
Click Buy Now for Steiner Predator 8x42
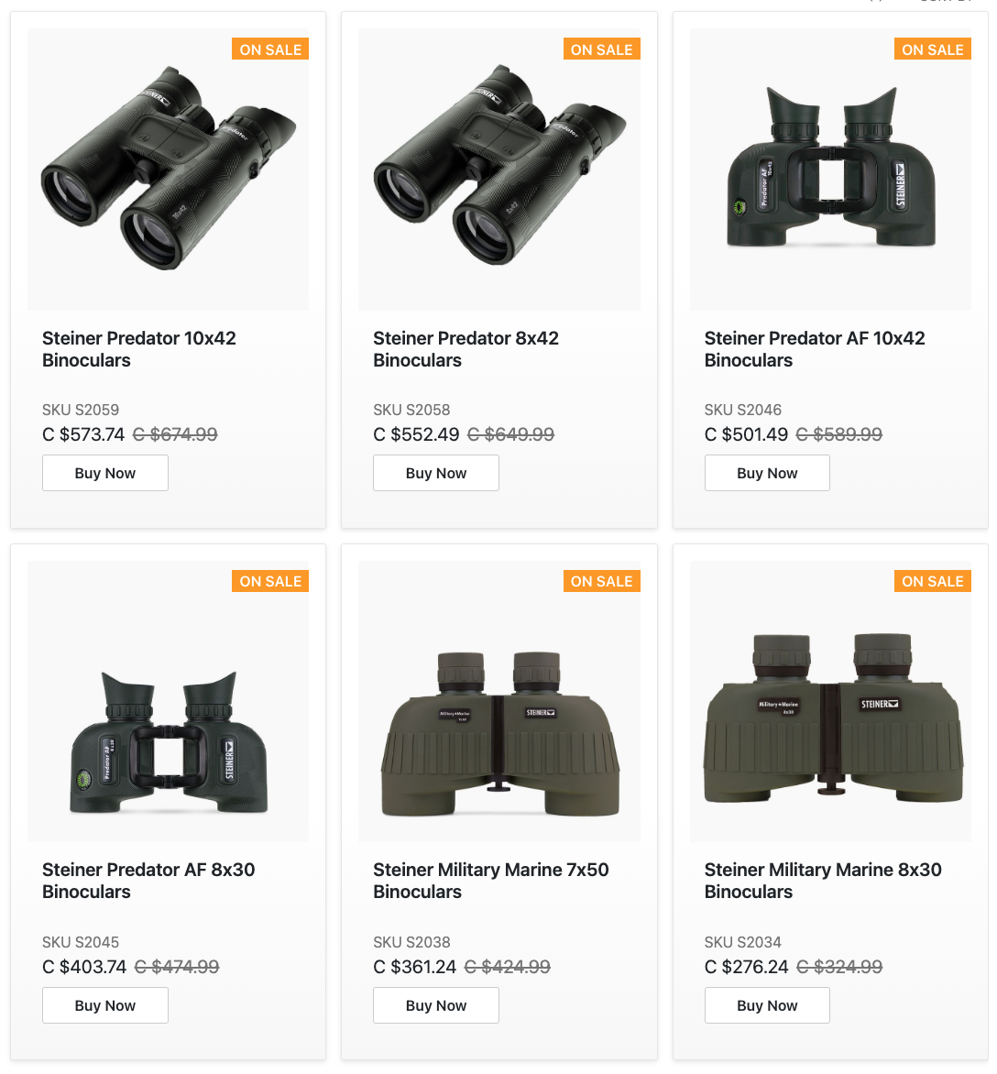tap(435, 473)
